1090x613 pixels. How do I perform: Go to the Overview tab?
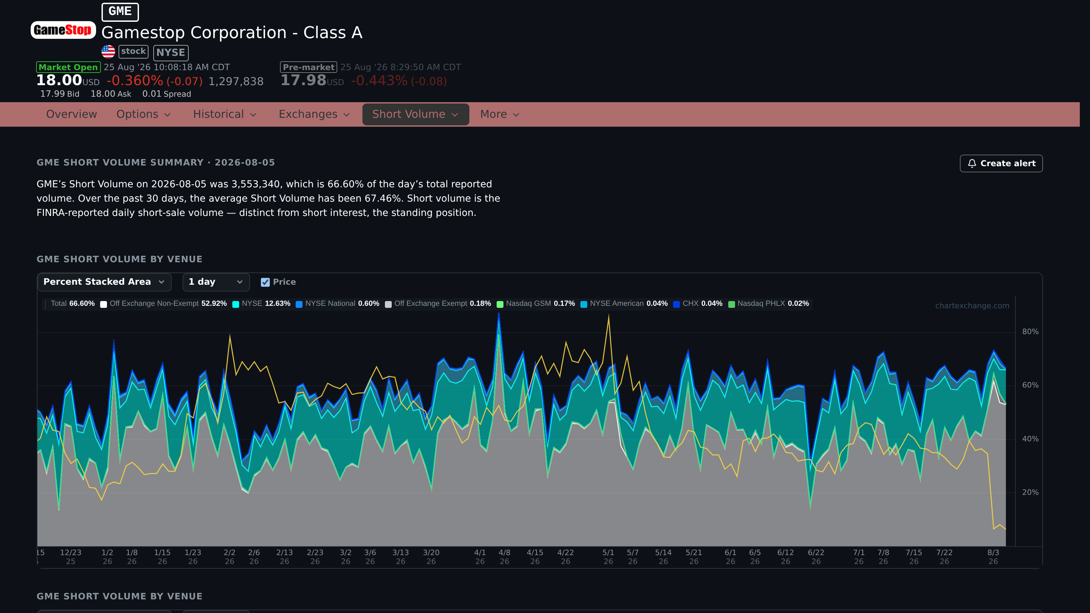point(72,114)
